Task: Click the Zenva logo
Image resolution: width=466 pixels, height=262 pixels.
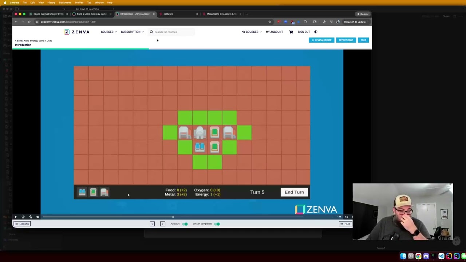Action: pos(77,32)
